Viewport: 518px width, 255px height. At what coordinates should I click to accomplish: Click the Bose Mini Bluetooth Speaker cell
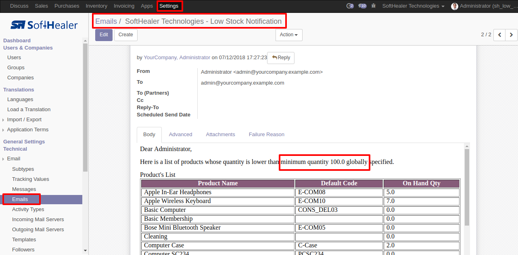(218, 228)
